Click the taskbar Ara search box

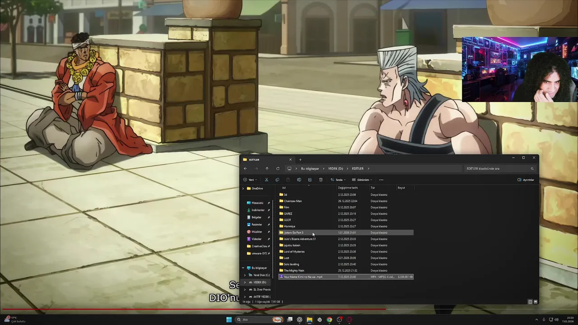point(259,320)
